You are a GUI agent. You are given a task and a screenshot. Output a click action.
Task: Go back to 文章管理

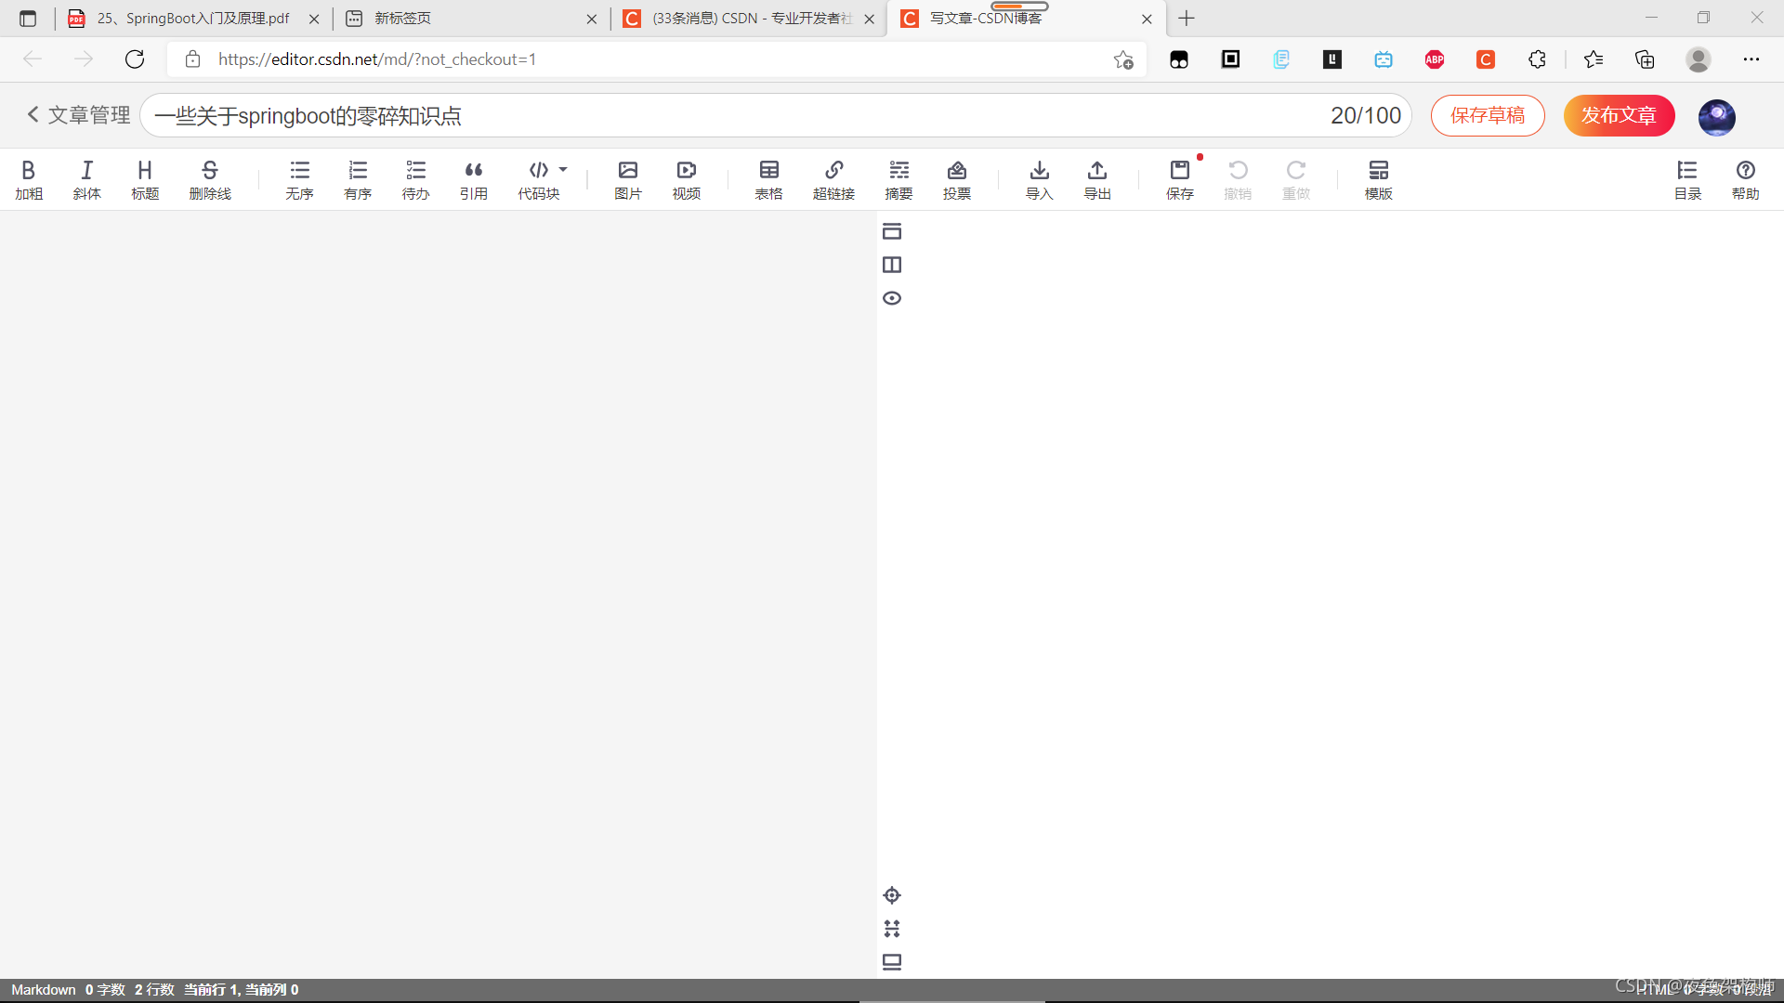[x=78, y=115]
